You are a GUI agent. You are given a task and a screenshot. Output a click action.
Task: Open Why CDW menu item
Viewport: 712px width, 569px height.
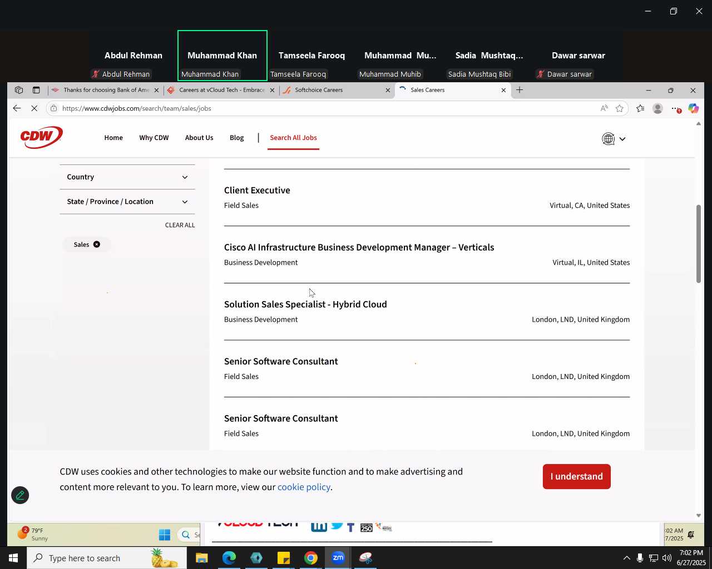tap(154, 138)
